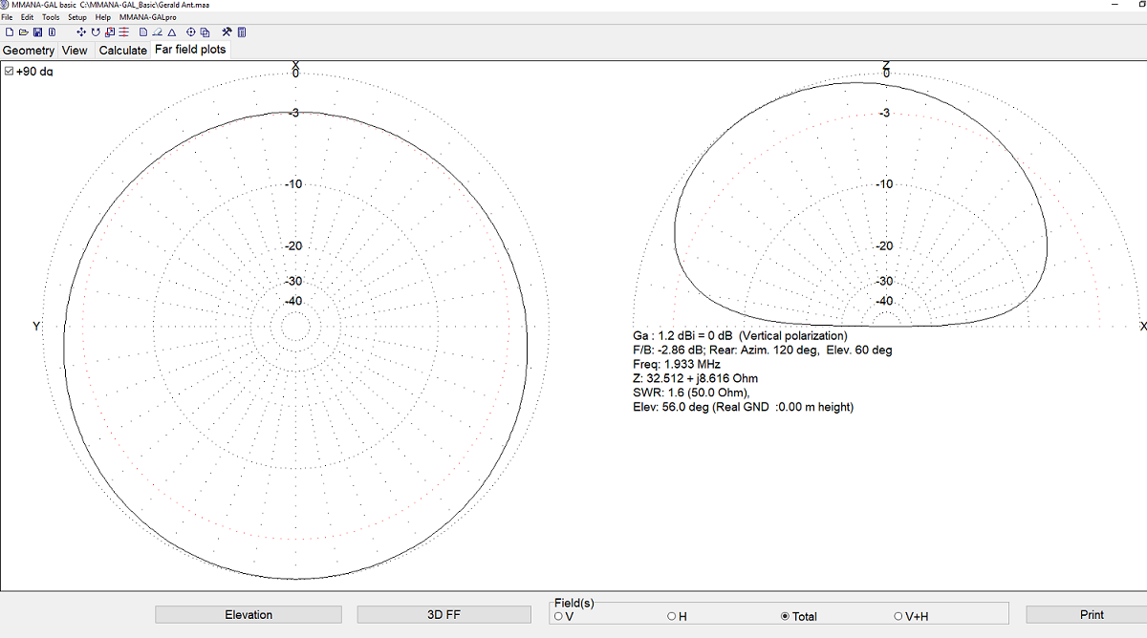Viewport: 1147px width, 638px height.
Task: Click the calculator toolbar icon
Action: [x=242, y=32]
